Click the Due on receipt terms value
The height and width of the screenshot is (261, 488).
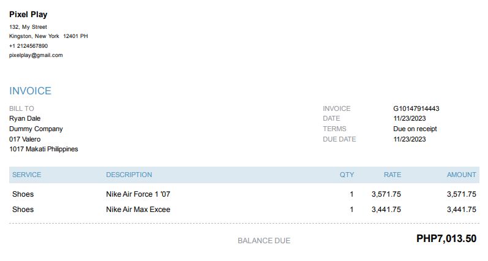(415, 129)
